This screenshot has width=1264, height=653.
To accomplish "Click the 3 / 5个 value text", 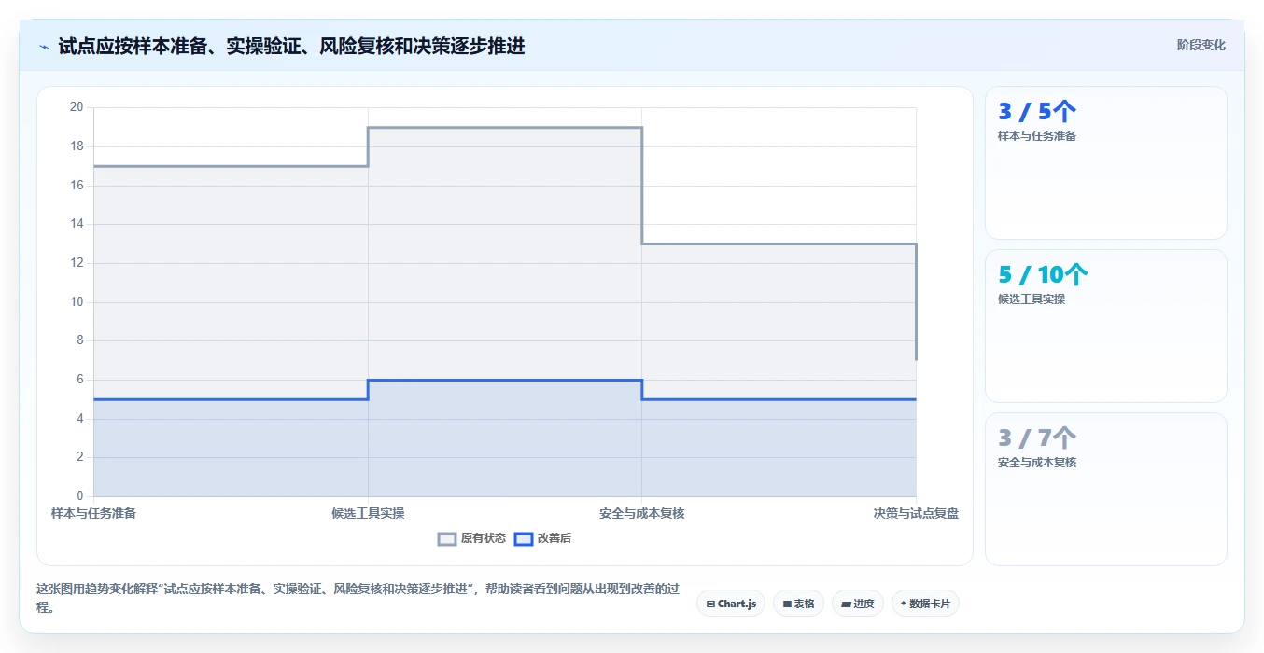I will point(1037,112).
